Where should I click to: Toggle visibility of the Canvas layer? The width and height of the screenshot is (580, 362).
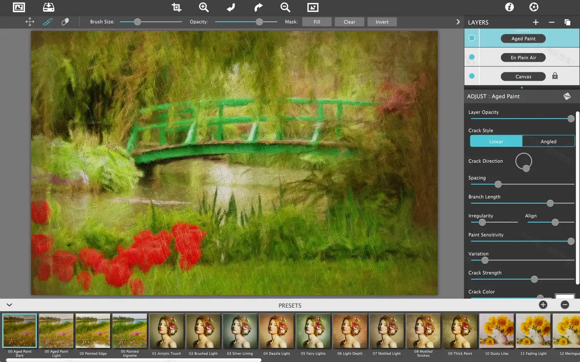tap(472, 76)
